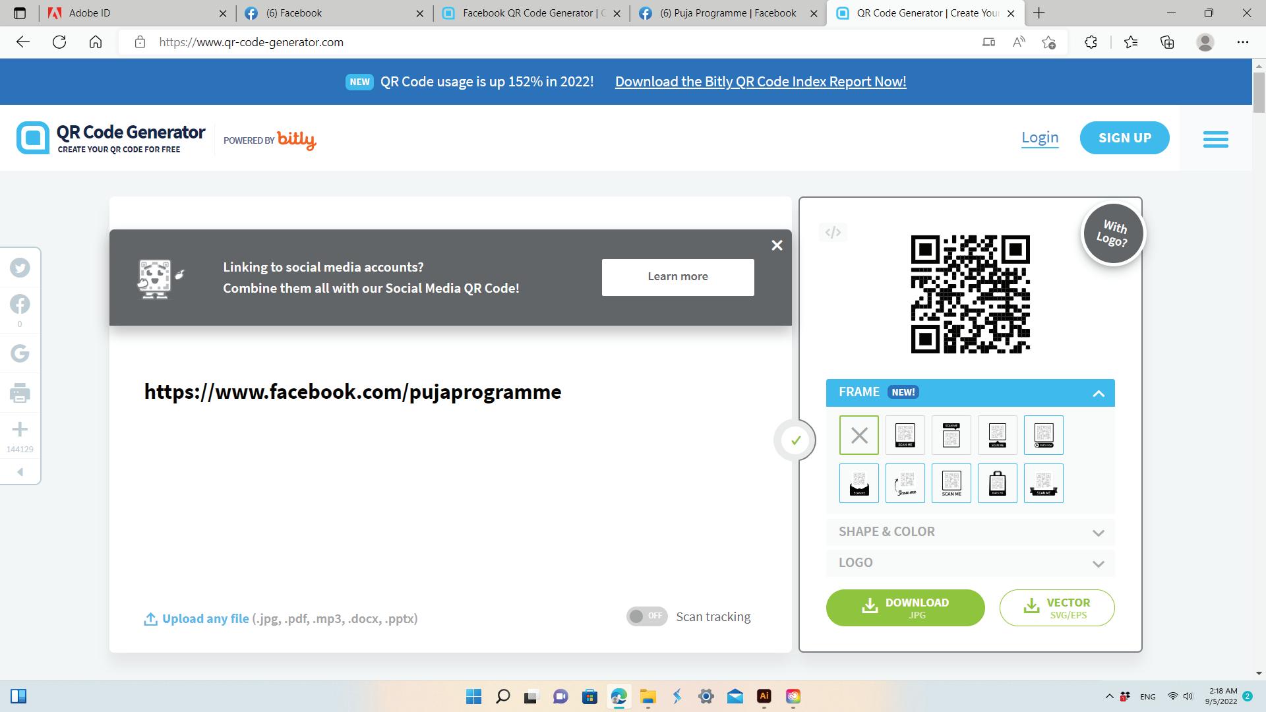Image resolution: width=1266 pixels, height=712 pixels.
Task: Open the hamburger menu icon
Action: click(1215, 138)
